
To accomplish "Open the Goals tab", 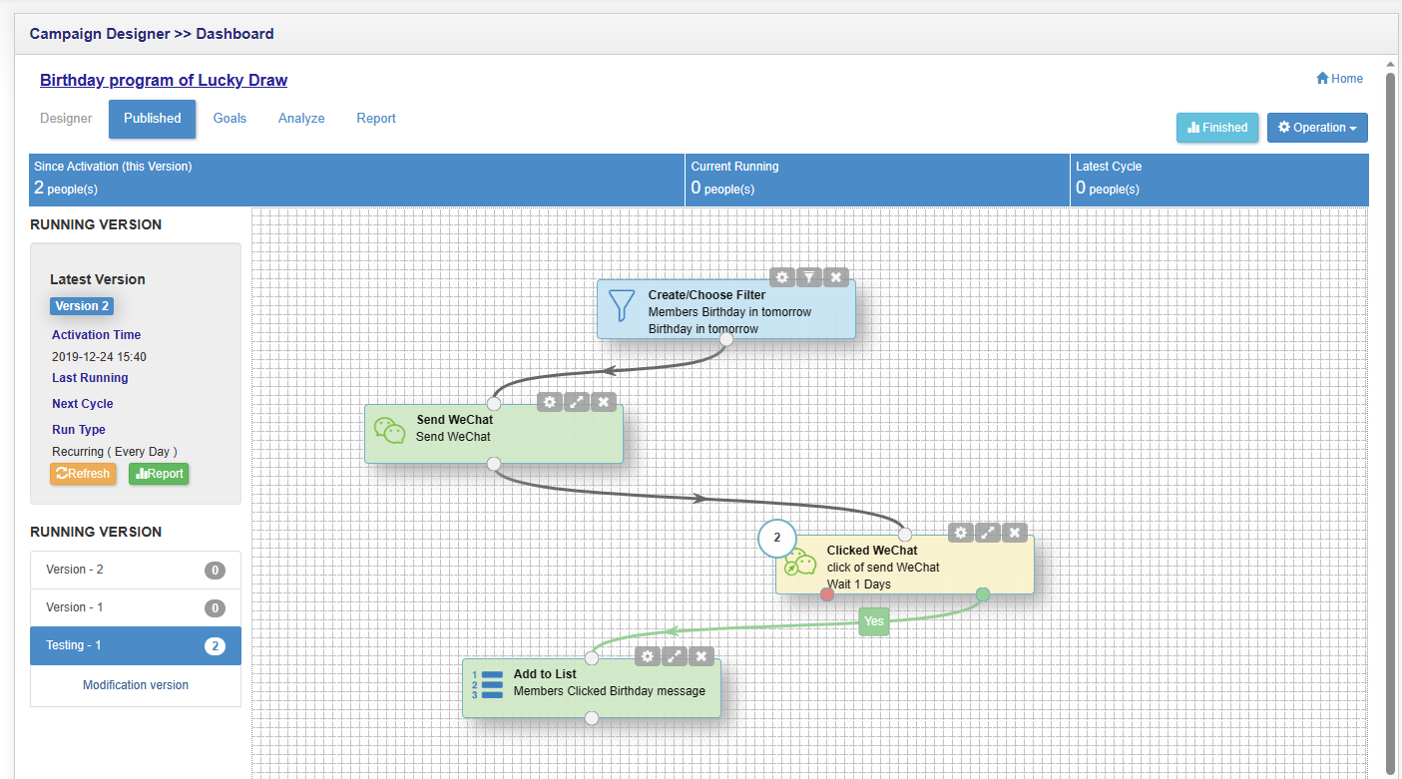I will tap(230, 119).
